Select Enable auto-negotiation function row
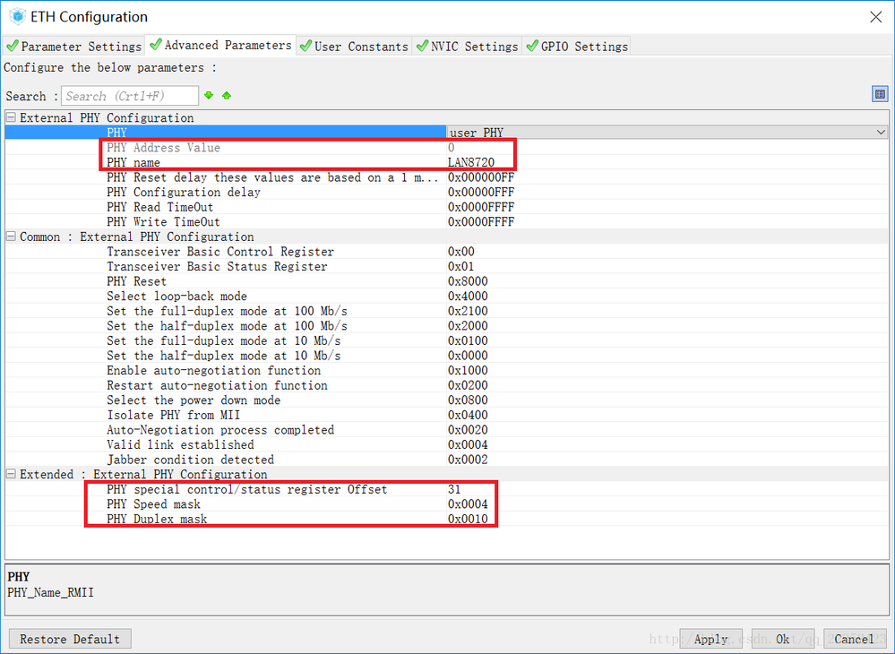 tap(447, 370)
